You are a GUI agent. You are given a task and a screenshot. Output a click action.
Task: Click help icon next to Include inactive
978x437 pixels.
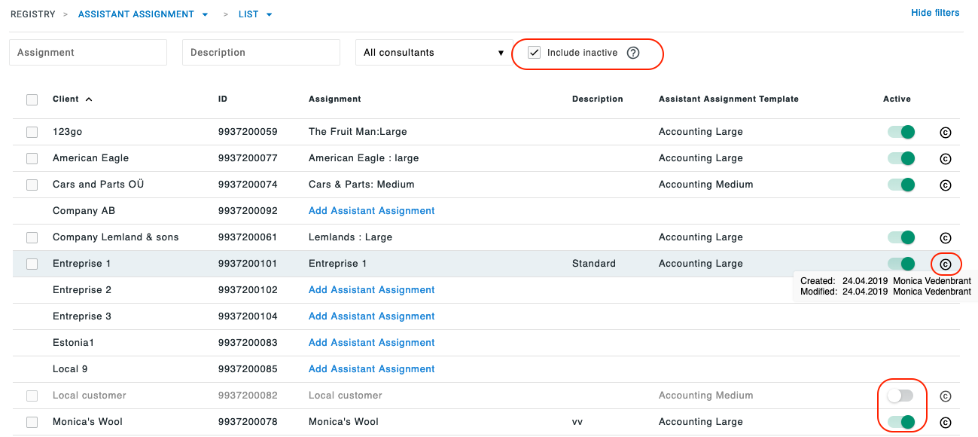633,53
